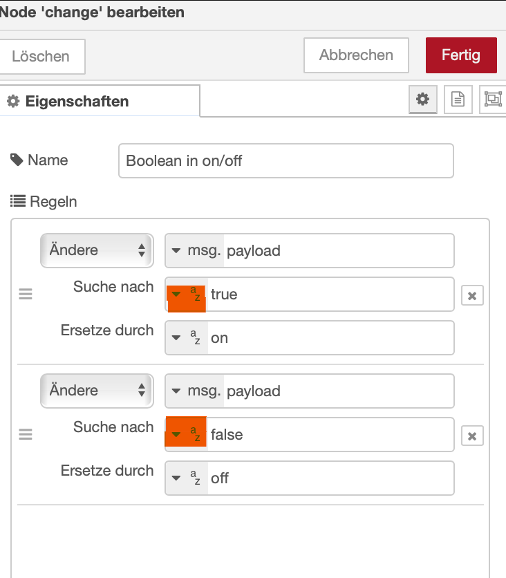506x578 pixels.
Task: Click the Löschen button
Action: tap(41, 57)
